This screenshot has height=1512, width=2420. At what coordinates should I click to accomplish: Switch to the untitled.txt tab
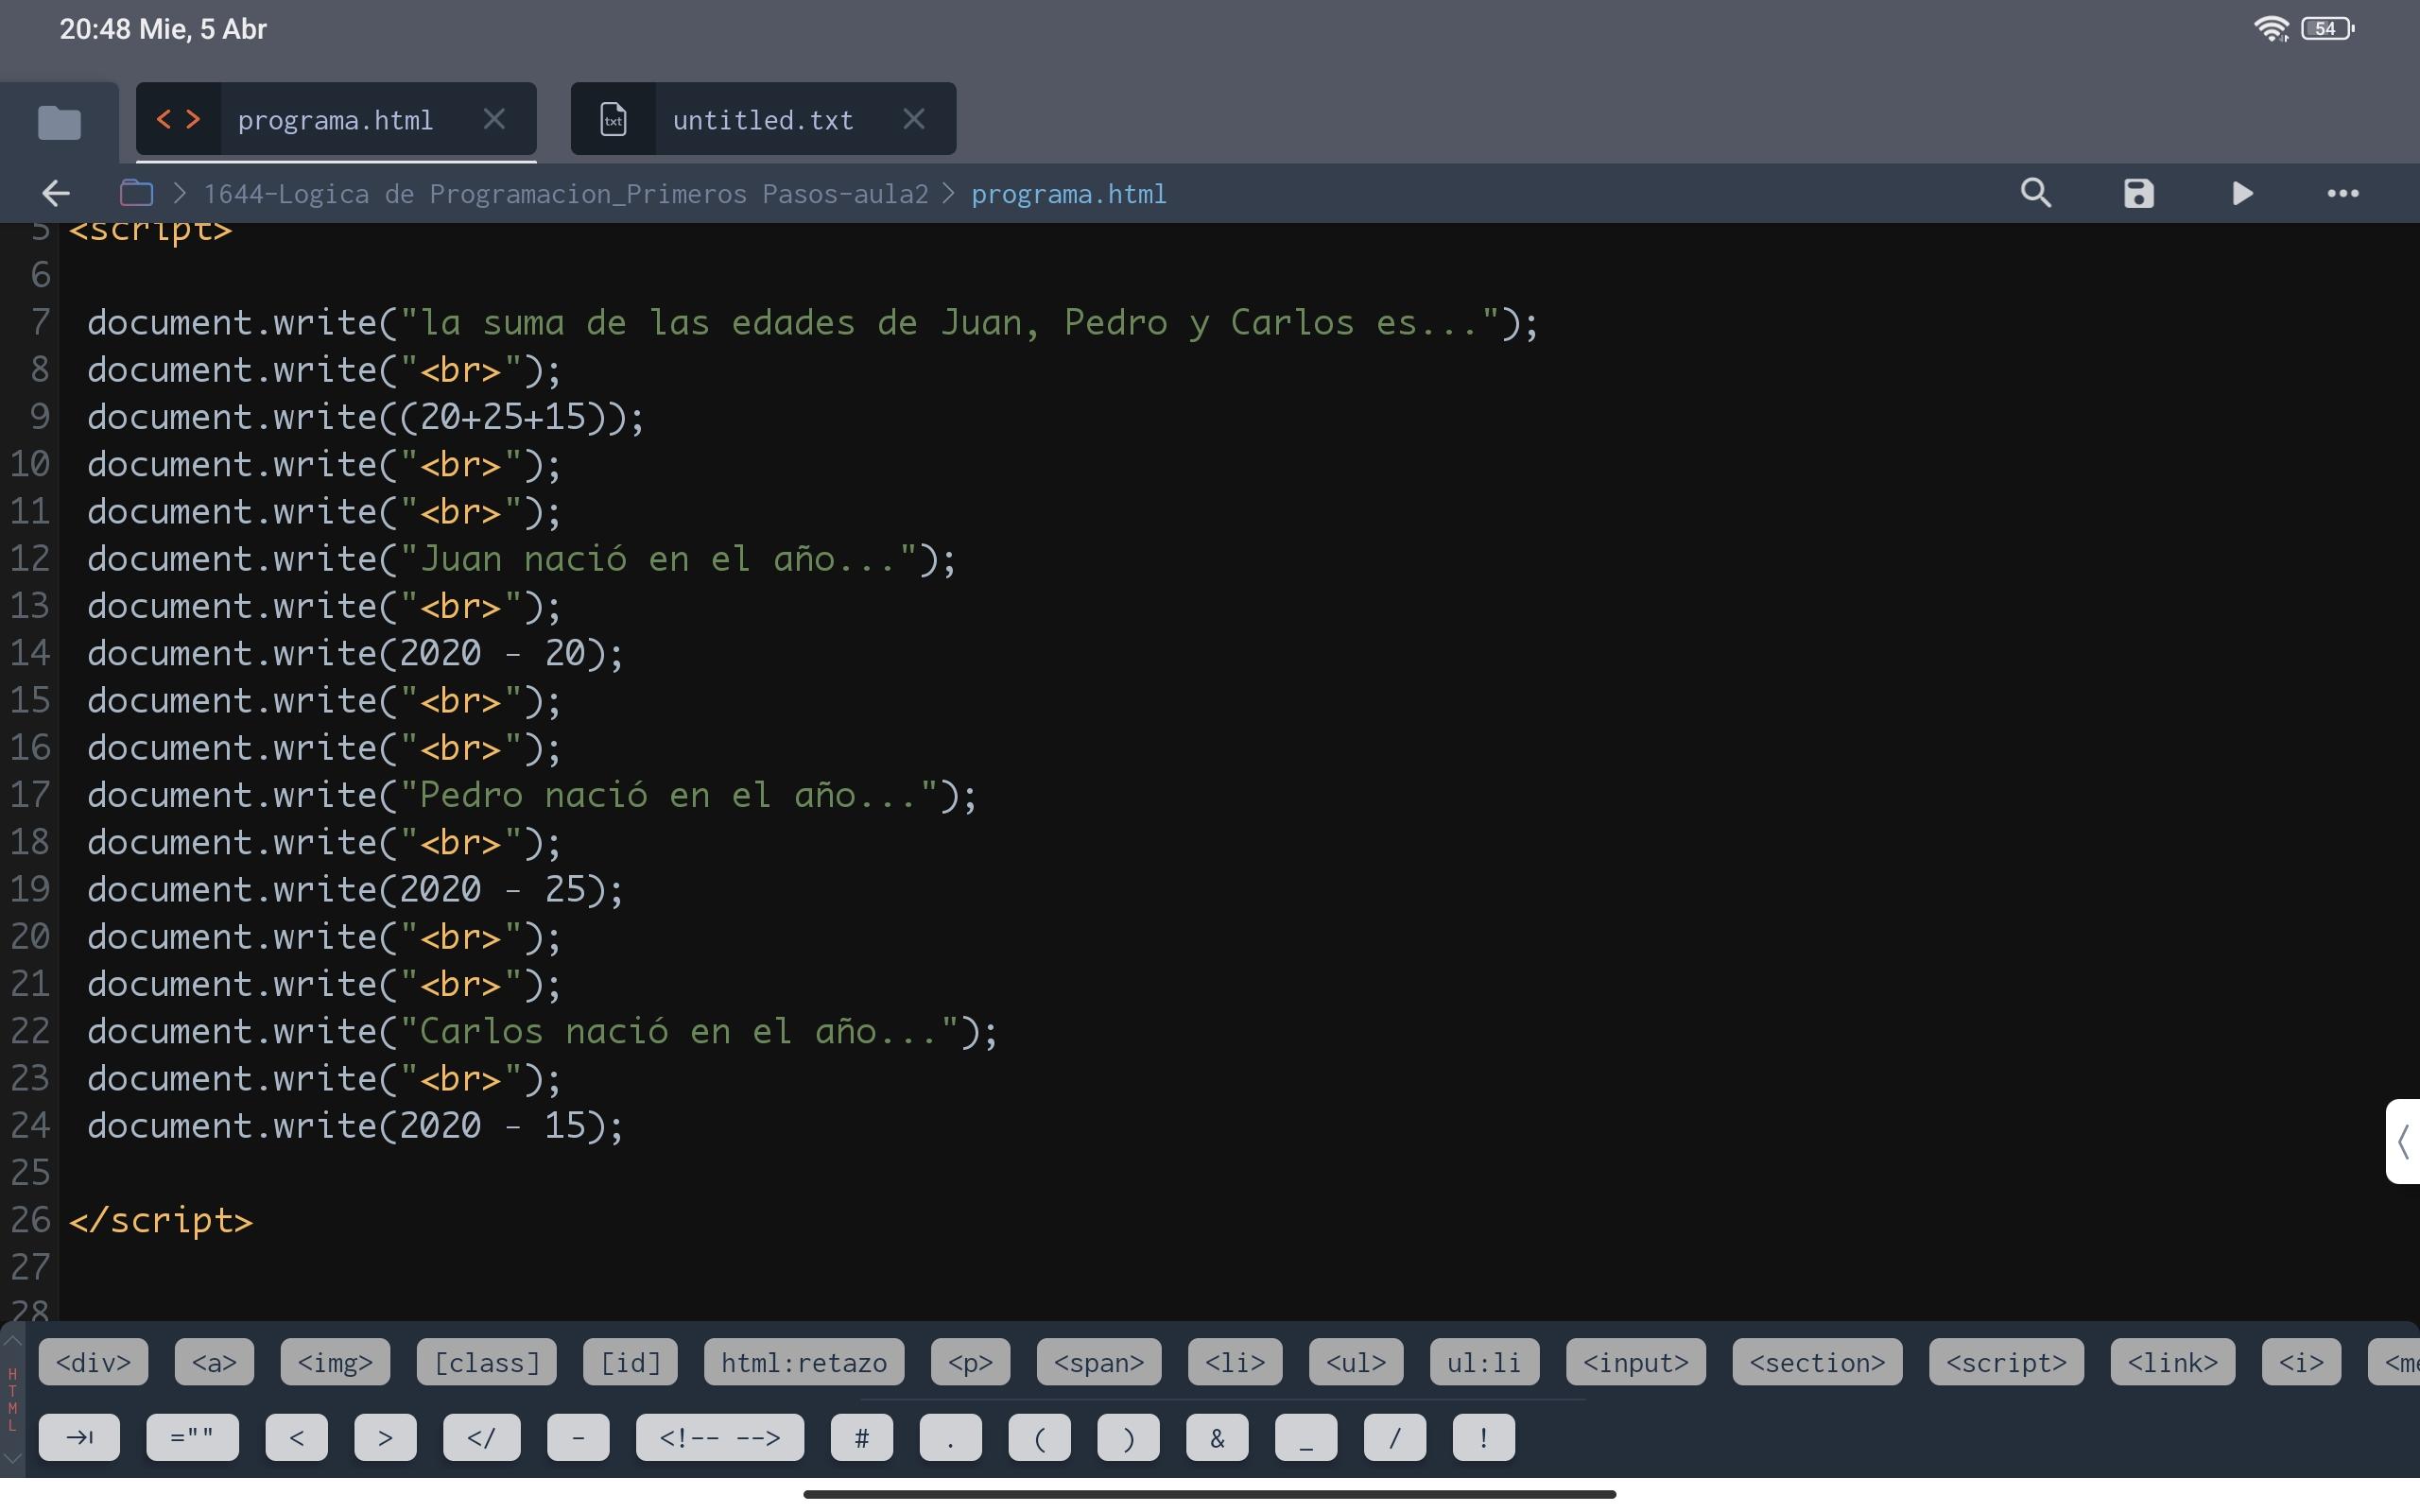pyautogui.click(x=762, y=120)
